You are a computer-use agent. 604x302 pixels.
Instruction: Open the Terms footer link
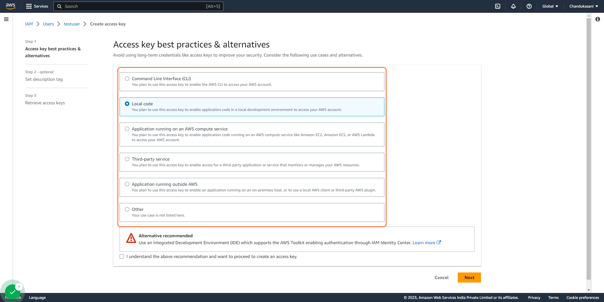pos(553,298)
